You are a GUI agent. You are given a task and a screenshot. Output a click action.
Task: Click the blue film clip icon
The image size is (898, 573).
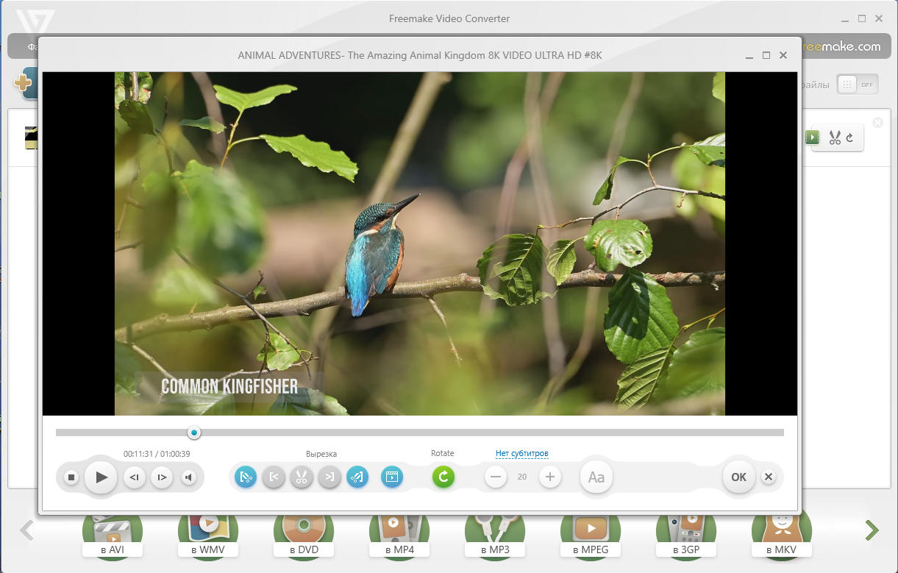tap(392, 477)
